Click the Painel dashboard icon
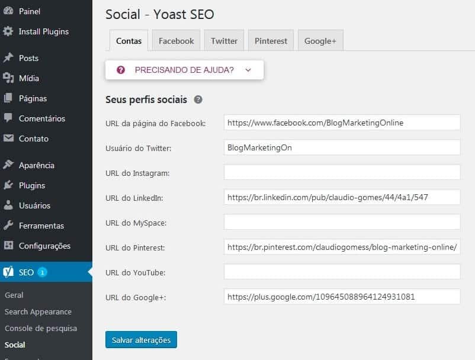 pos(8,11)
